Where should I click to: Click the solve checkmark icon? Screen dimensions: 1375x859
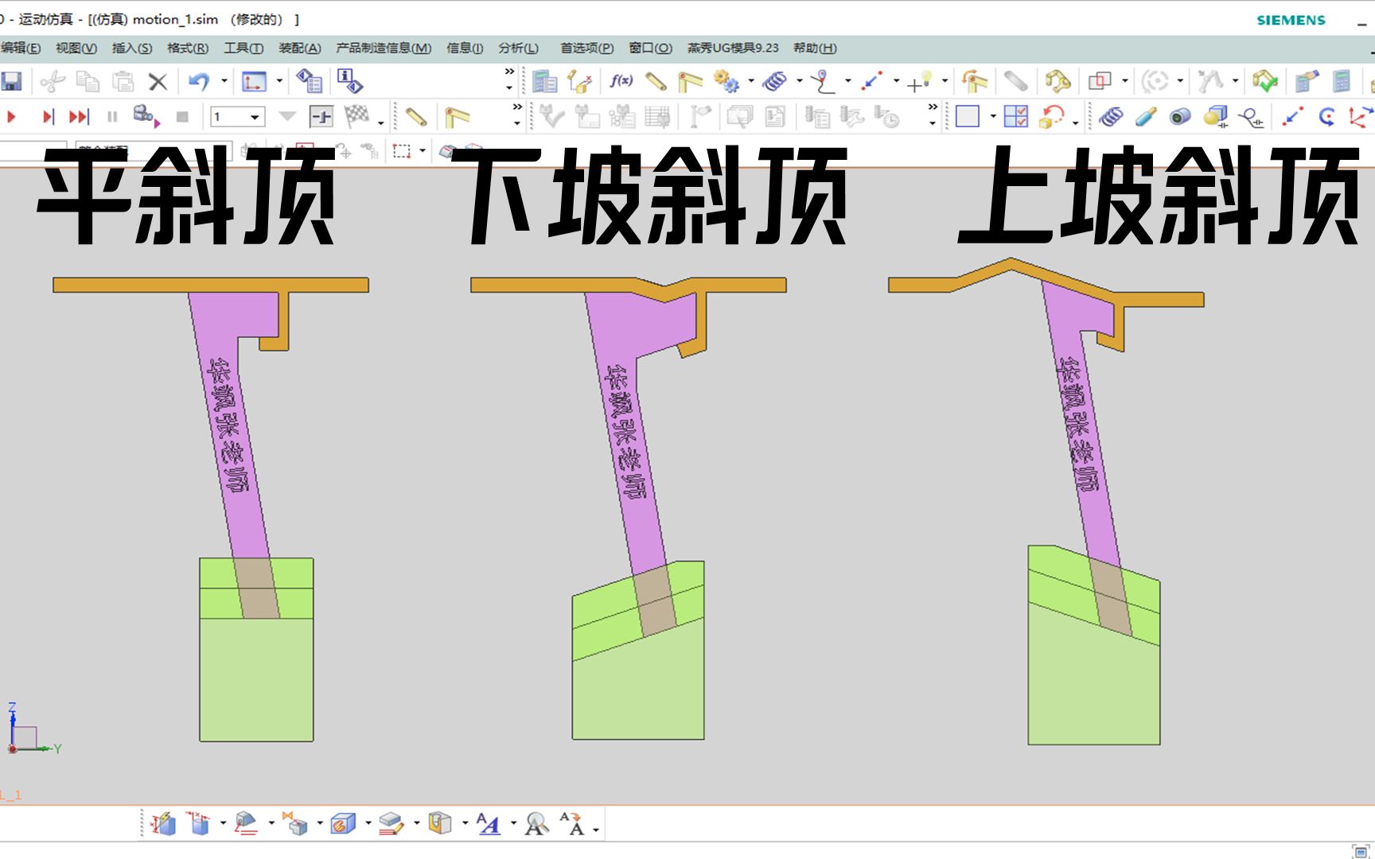1265,81
